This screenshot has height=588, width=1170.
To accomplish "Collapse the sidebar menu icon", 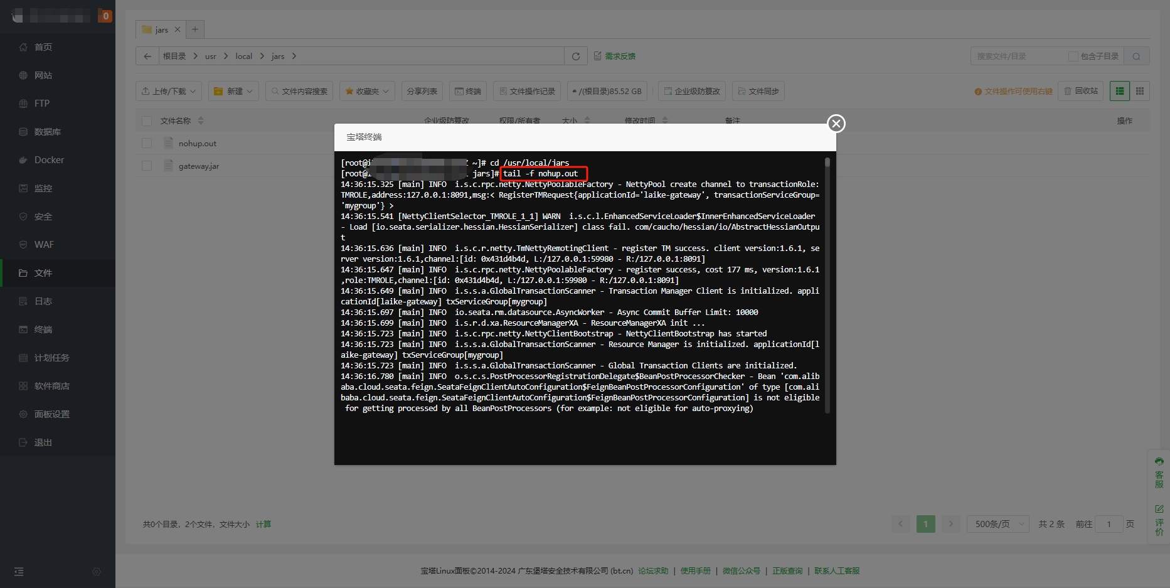I will point(19,572).
